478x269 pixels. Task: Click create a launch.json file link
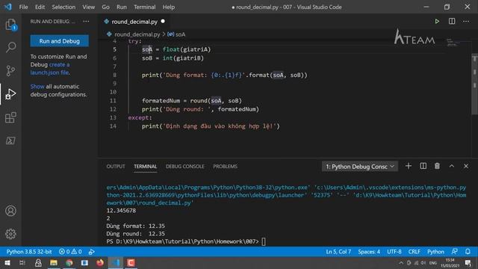tap(50, 69)
